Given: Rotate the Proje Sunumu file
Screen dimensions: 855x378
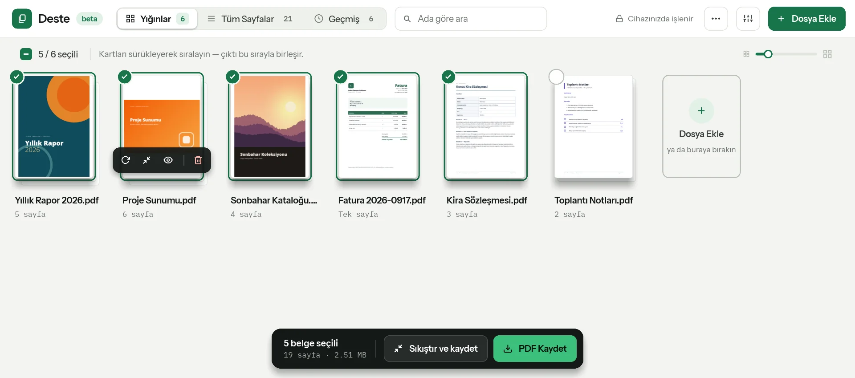Looking at the screenshot, I should pos(126,160).
